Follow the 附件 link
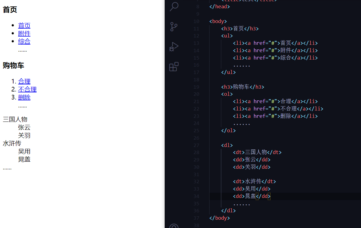 [24, 33]
